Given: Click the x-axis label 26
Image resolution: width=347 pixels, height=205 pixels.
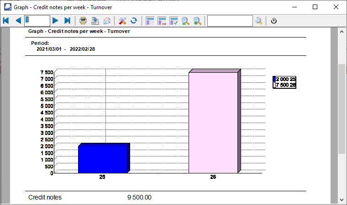Looking at the screenshot, I should point(213,177).
